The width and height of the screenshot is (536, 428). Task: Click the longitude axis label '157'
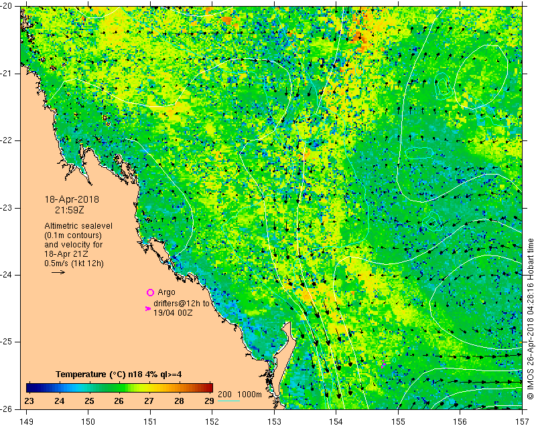coord(523,422)
